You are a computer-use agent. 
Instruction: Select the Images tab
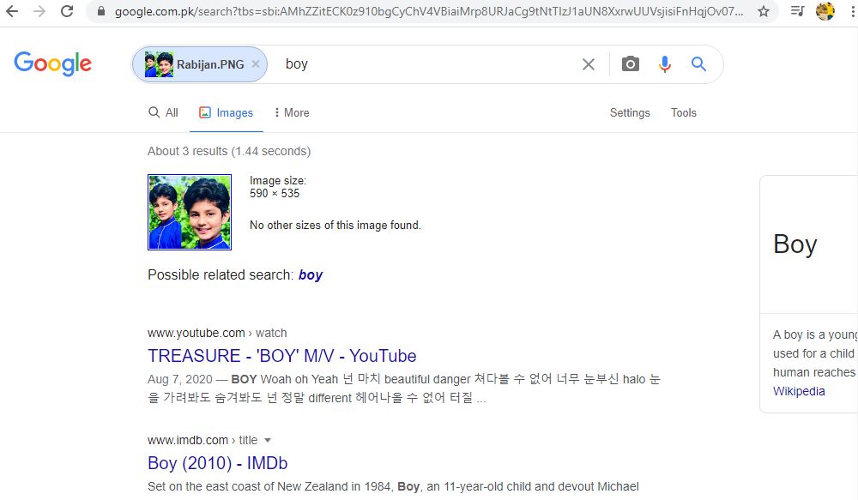pos(226,112)
